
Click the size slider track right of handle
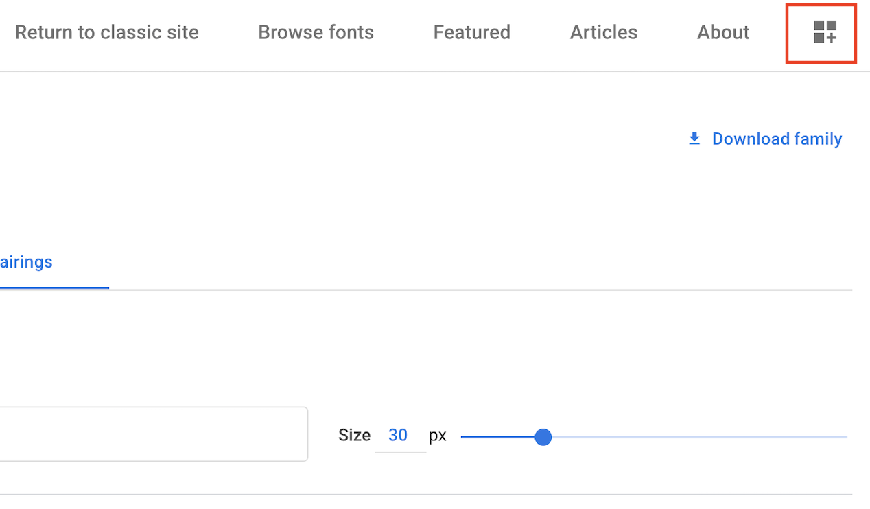(700, 437)
